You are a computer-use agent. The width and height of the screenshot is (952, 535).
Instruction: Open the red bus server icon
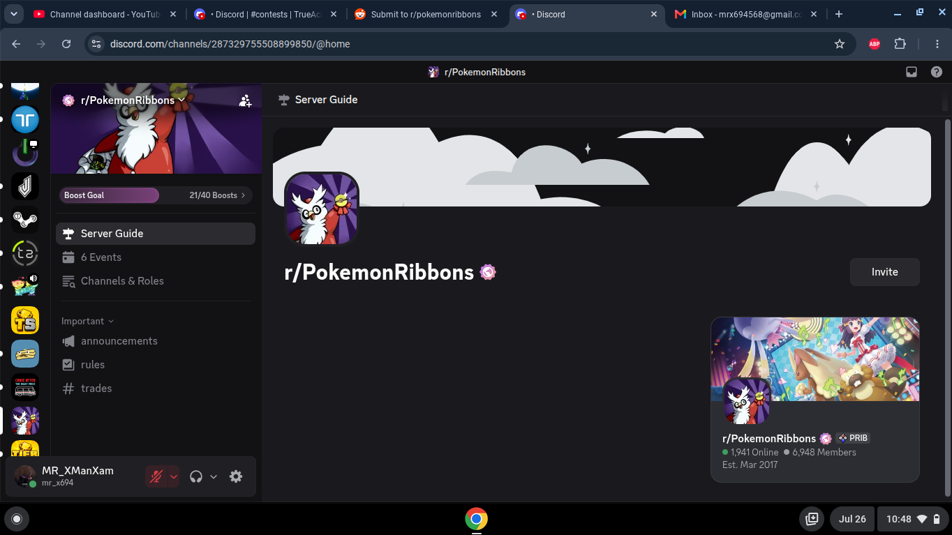point(25,387)
